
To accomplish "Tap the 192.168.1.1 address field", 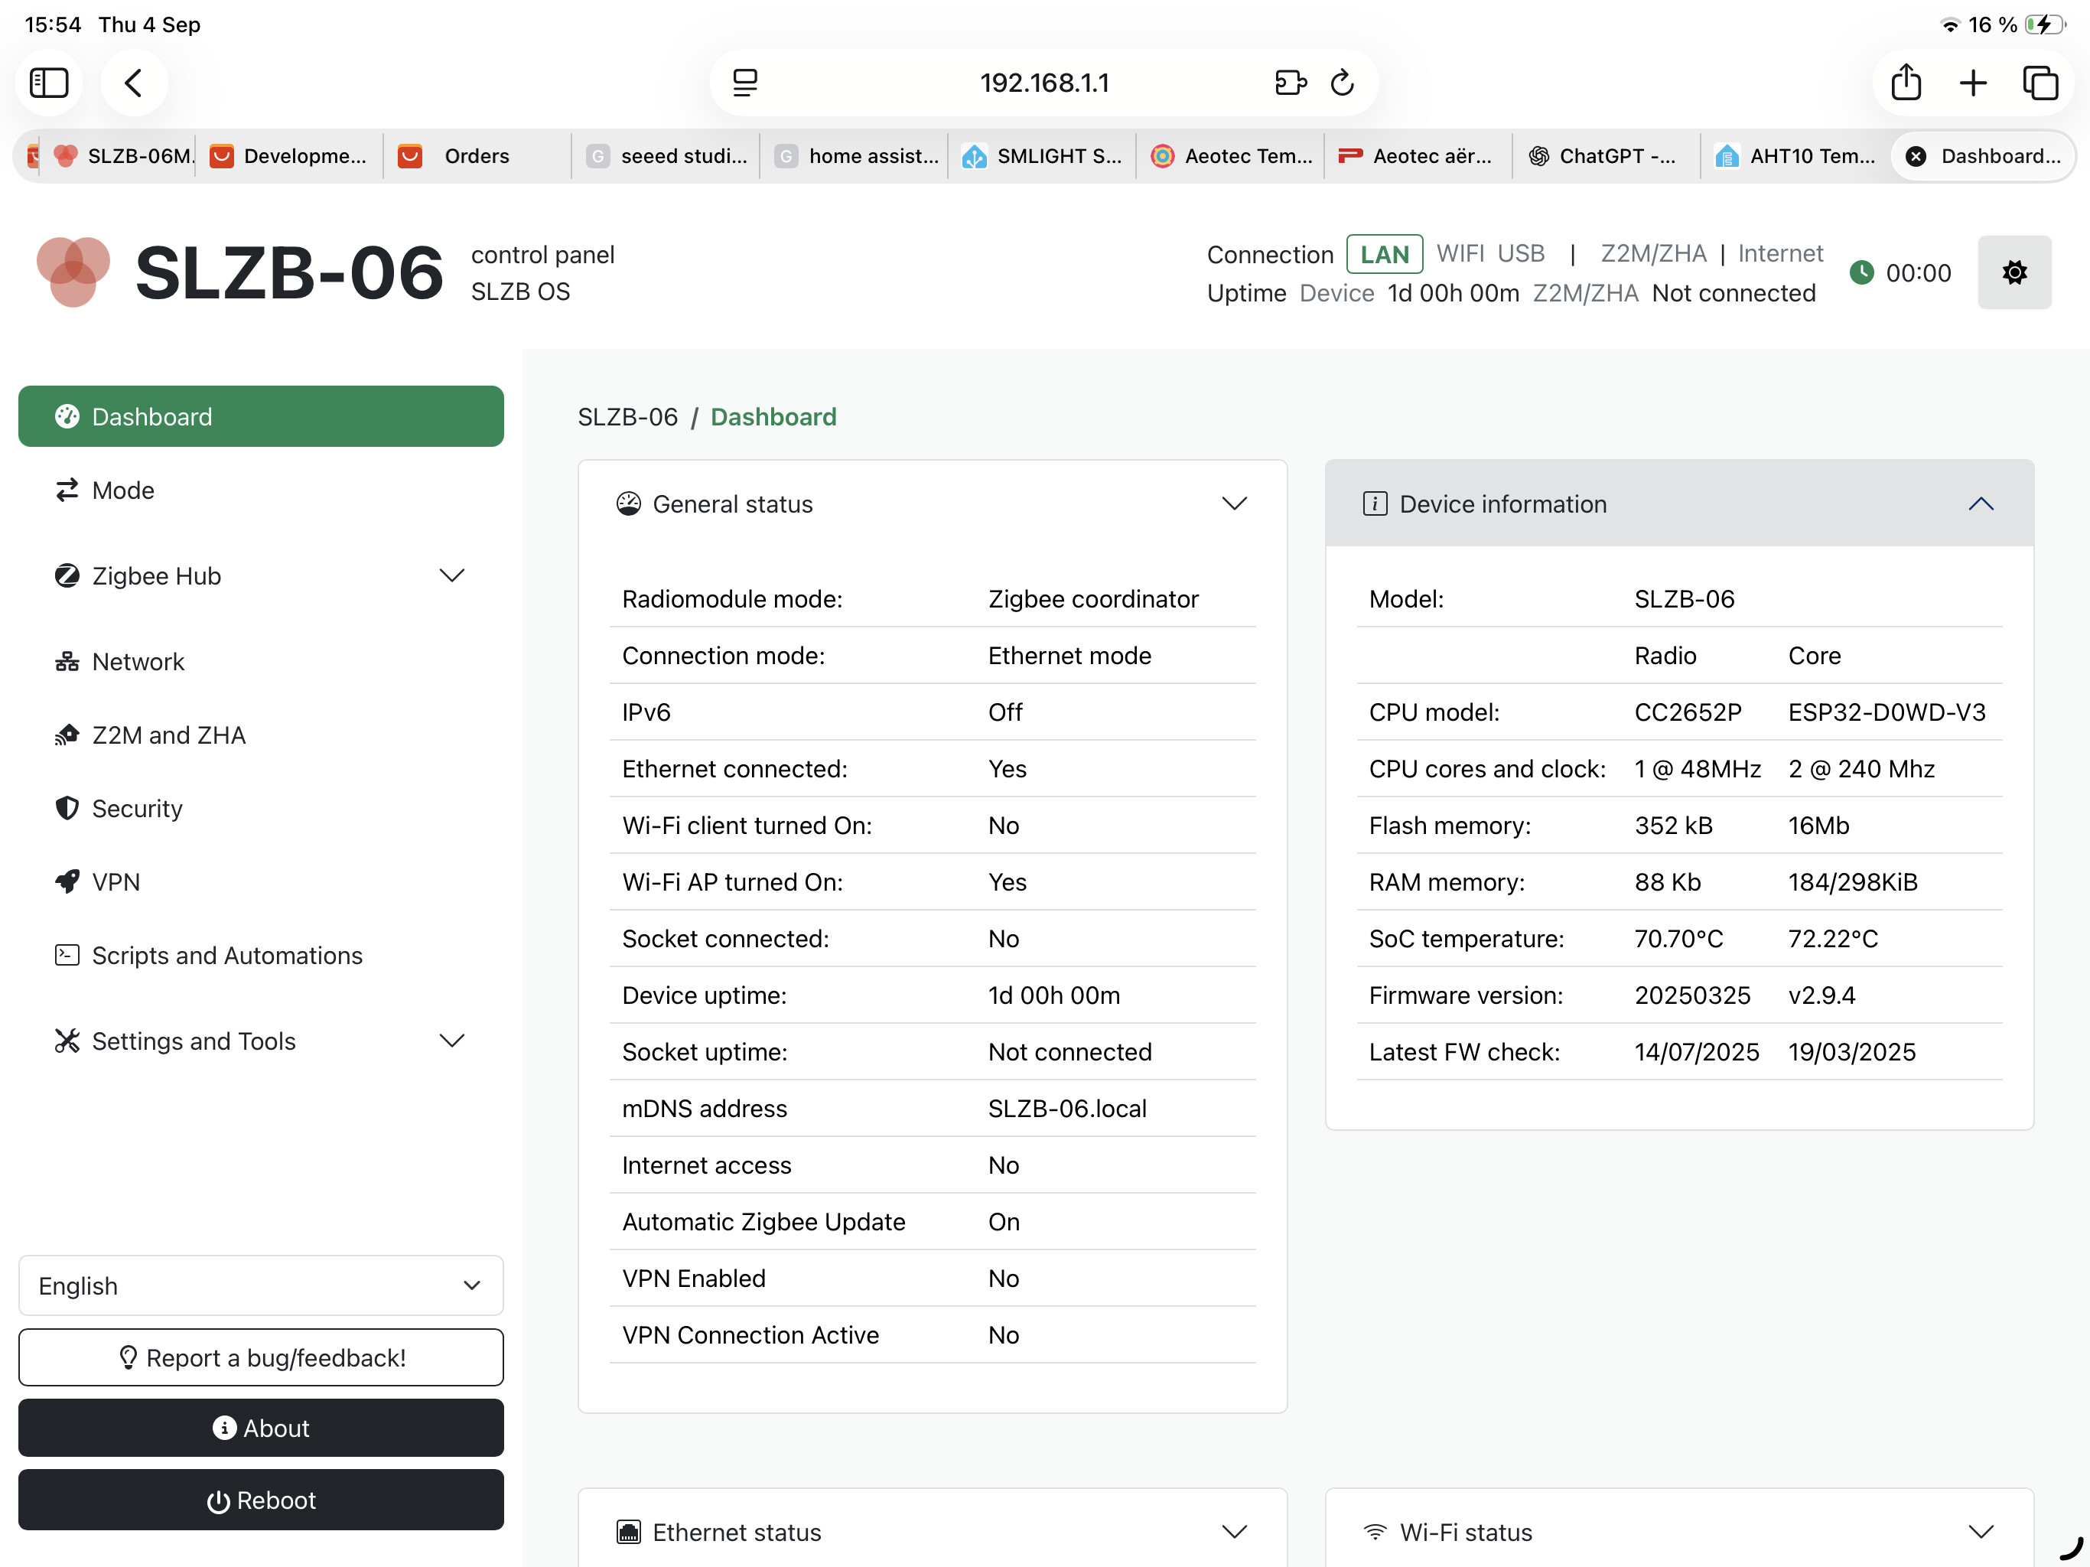I will 1043,83.
